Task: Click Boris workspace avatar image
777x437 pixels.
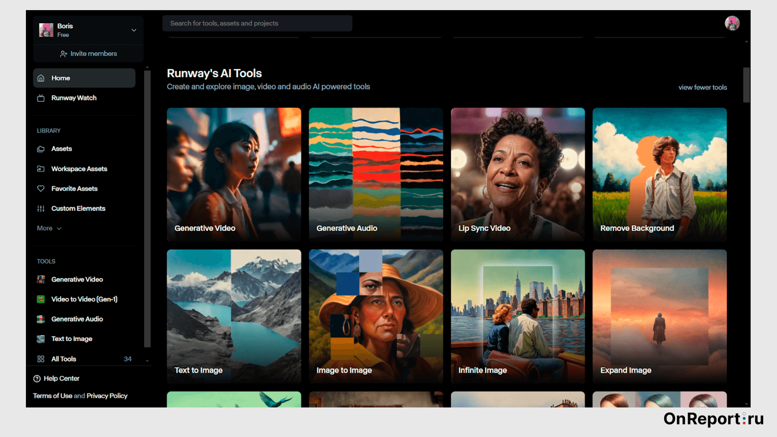Action: point(46,30)
